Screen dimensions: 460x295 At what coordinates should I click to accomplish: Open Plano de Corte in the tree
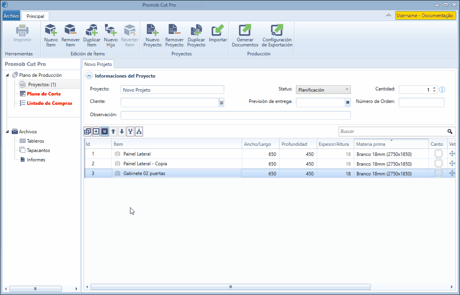tap(44, 94)
